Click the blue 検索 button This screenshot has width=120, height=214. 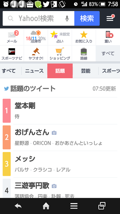[87, 18]
